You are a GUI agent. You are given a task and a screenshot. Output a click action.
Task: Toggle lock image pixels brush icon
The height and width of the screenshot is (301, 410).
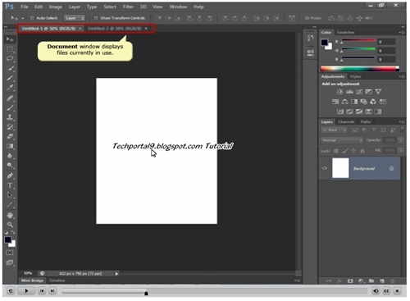pyautogui.click(x=345, y=151)
